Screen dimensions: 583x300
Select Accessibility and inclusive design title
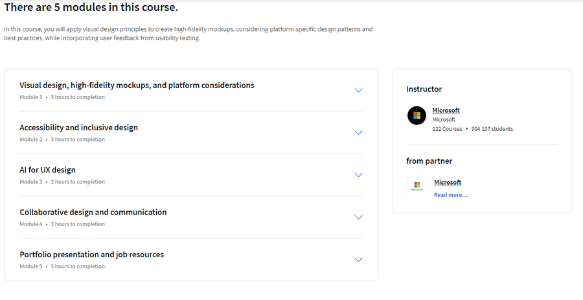point(79,128)
